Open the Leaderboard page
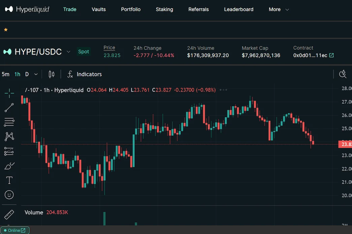The width and height of the screenshot is (352, 234). [238, 9]
